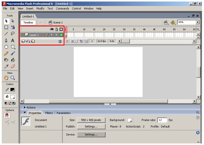Select the Ink Bottle tool
This screenshot has height=145, width=204.
6,60
